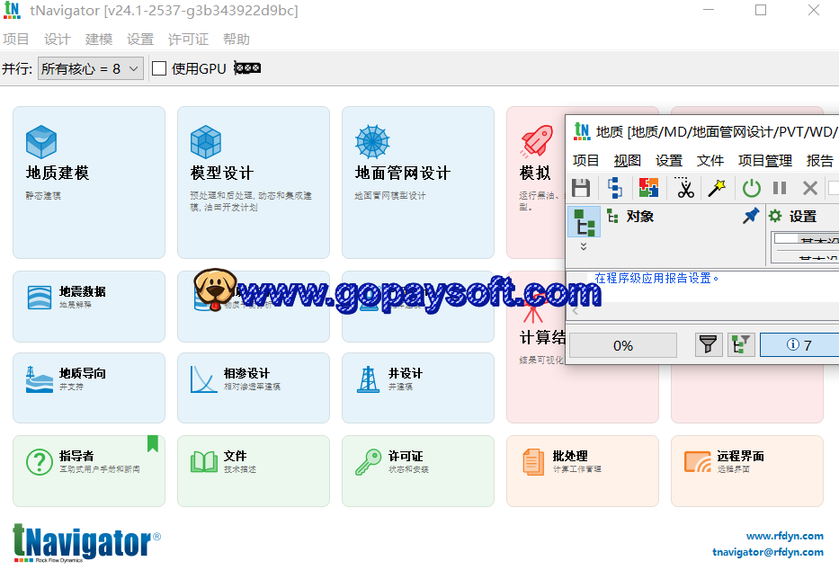839x579 pixels.
Task: Maximize the tNavigator main window
Action: coord(761,10)
